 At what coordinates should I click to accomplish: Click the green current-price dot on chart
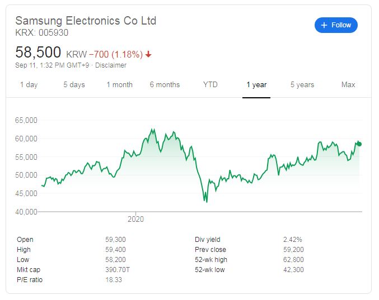click(359, 144)
